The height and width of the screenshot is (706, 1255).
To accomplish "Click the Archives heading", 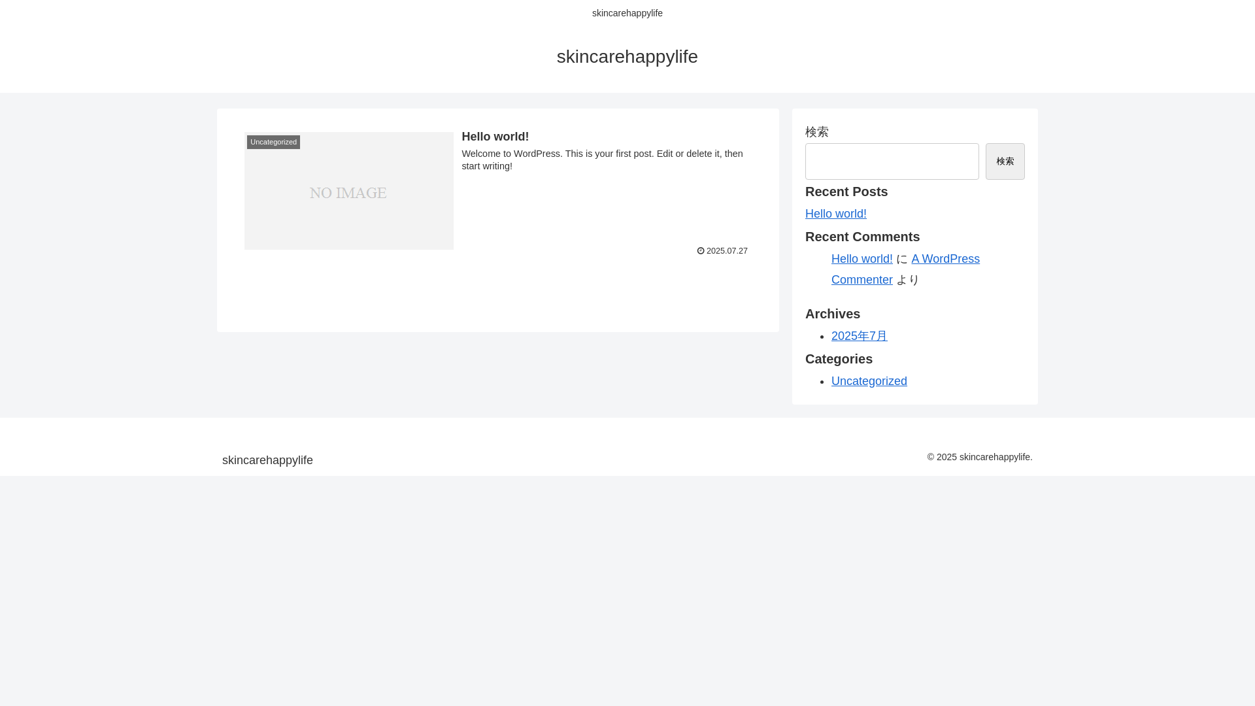I will (x=832, y=314).
